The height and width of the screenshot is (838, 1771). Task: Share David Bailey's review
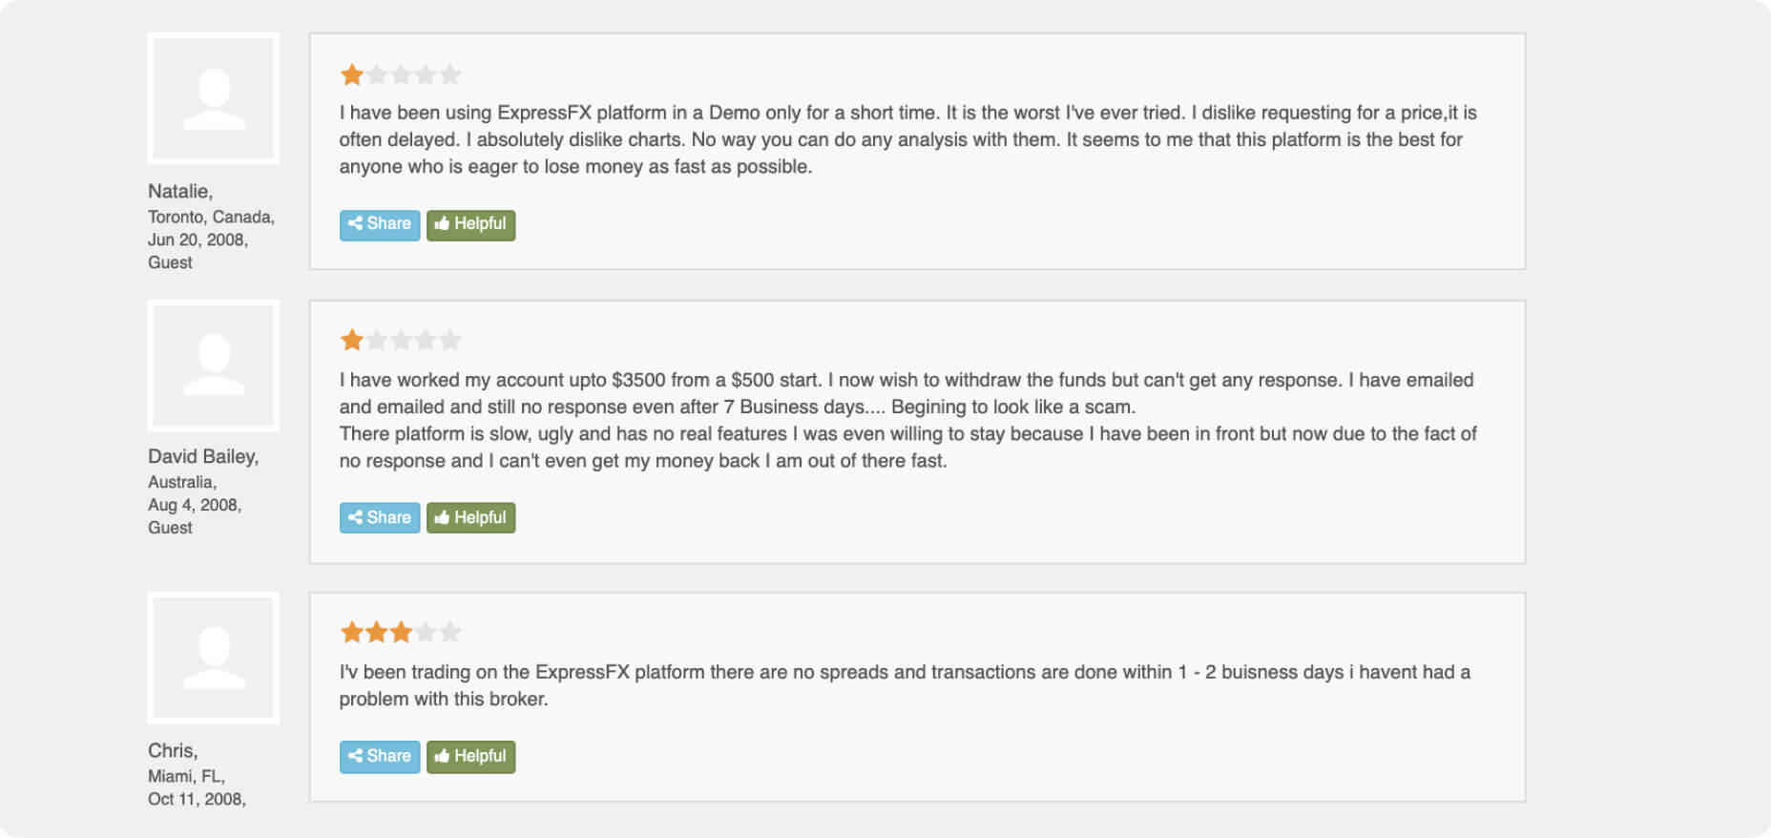pos(380,517)
